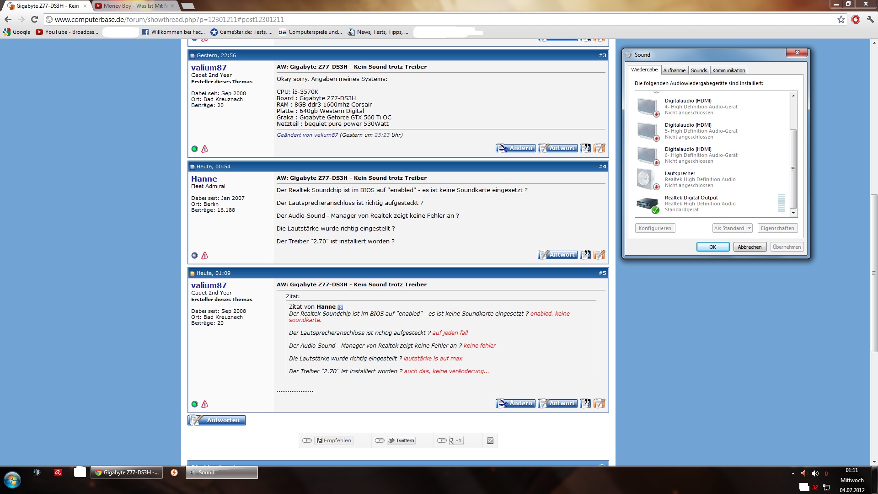Click the red report-post triangle on Hanne's post
Screen dimensions: 878x494
pyautogui.click(x=205, y=256)
